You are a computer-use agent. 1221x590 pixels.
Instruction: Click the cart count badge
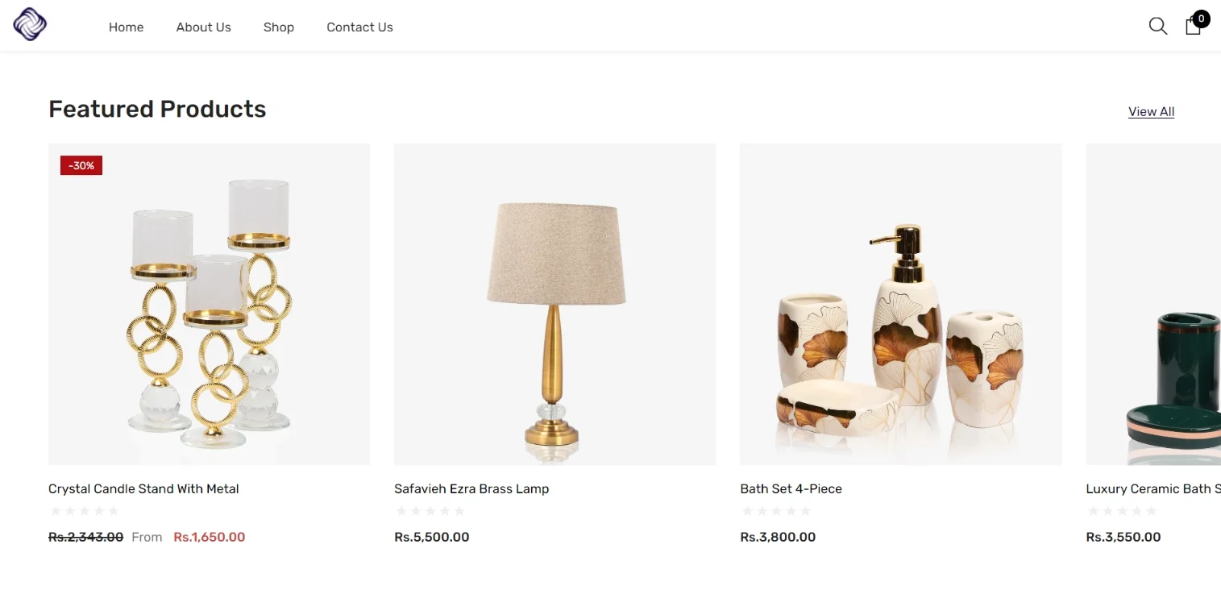[1201, 19]
